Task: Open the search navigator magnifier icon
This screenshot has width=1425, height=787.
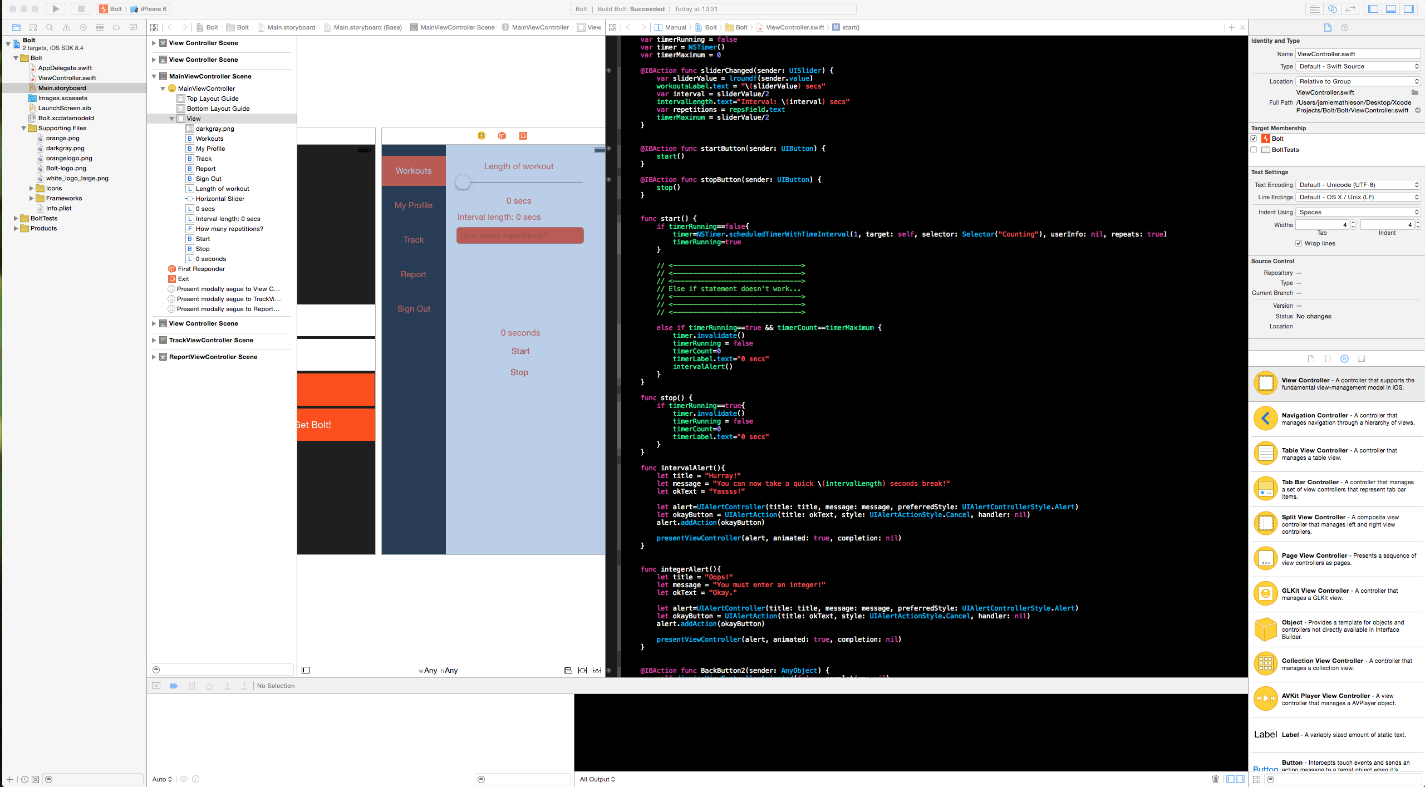Action: tap(50, 27)
